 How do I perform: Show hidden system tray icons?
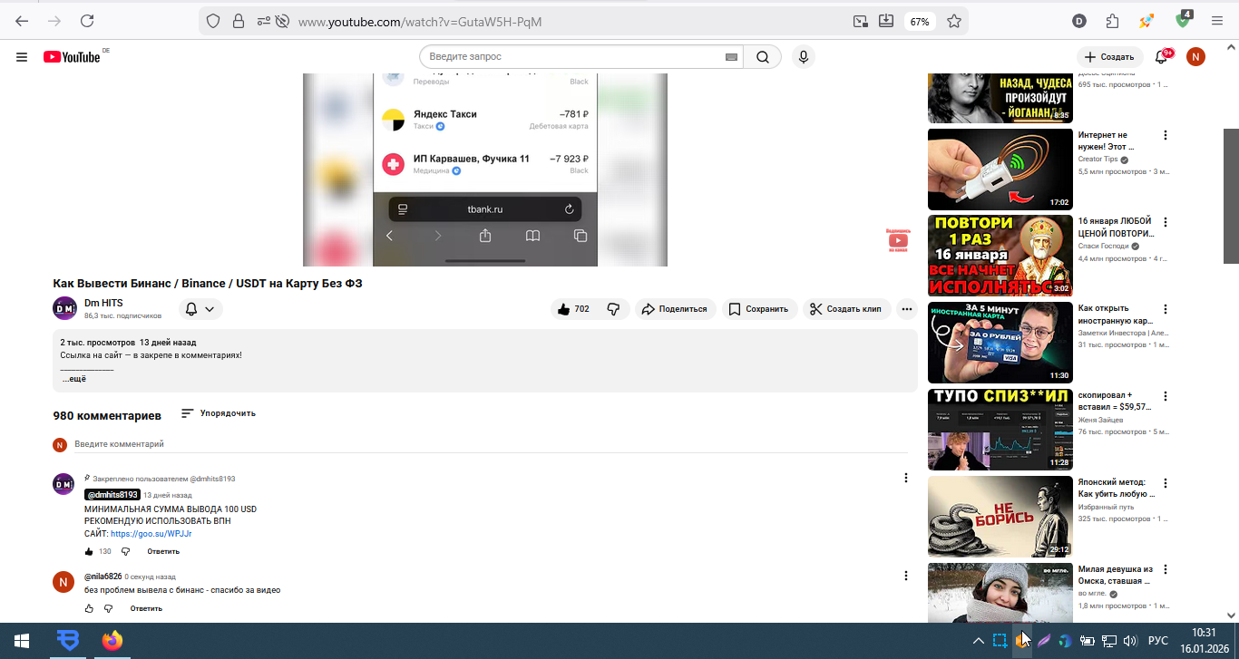click(978, 641)
